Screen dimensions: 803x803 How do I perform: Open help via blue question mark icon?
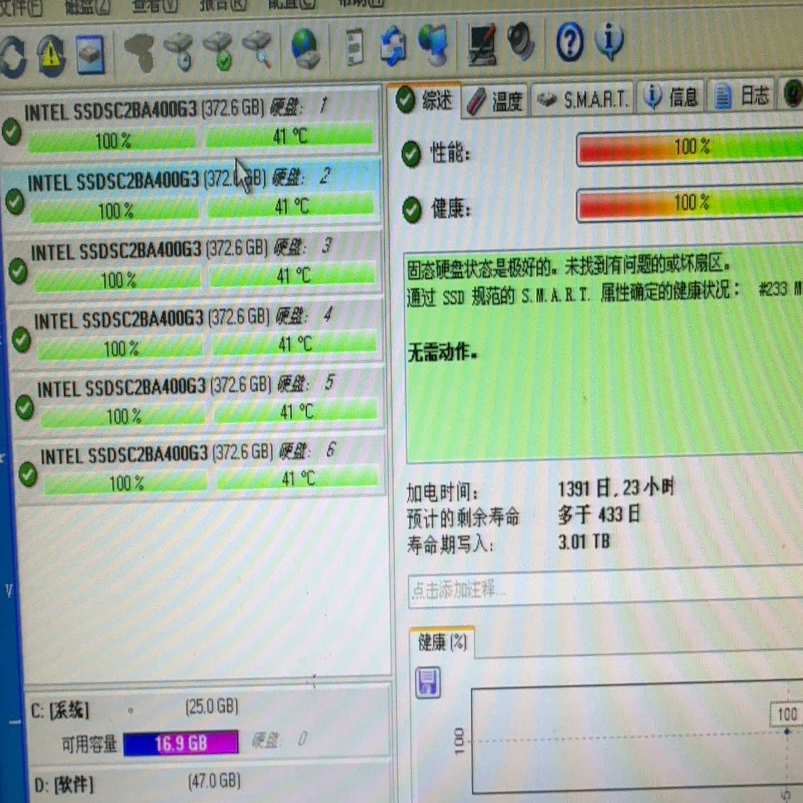click(x=570, y=41)
